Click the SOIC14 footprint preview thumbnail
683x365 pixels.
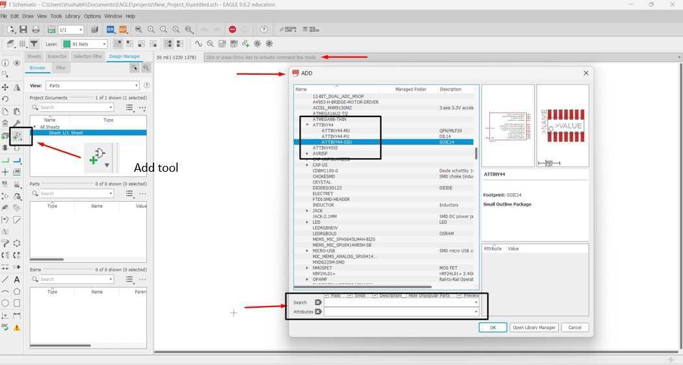click(563, 126)
